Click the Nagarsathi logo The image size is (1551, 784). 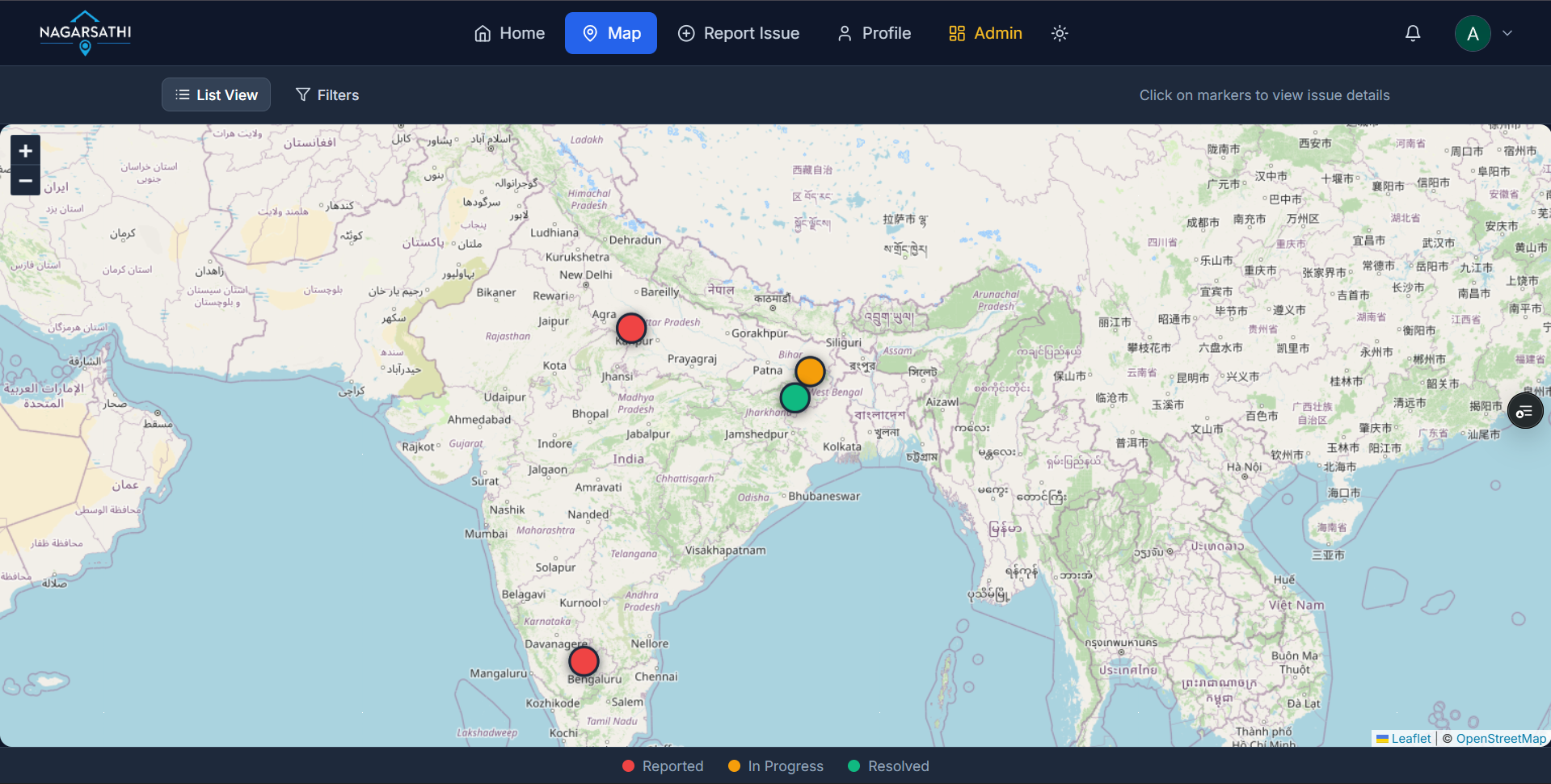(85, 33)
